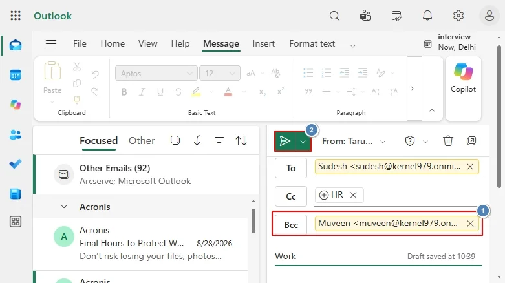Open the File tab
505x283 pixels.
[80, 43]
